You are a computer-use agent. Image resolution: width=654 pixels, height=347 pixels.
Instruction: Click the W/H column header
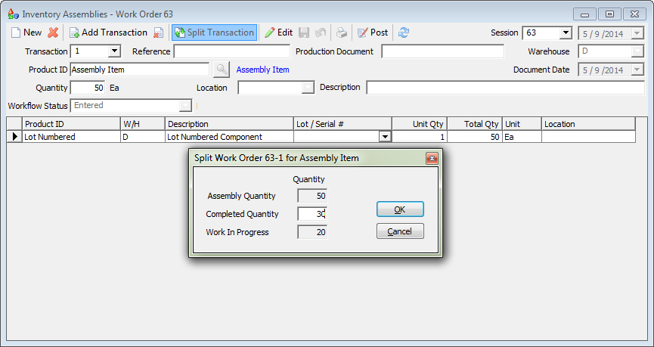point(143,124)
